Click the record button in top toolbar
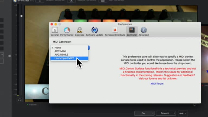 (71, 1)
